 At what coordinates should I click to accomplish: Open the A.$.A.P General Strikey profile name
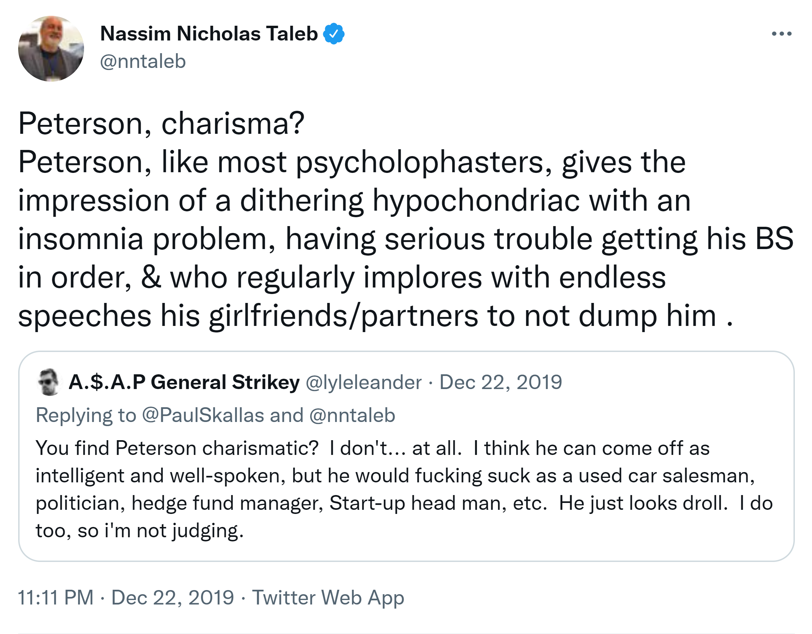[184, 382]
